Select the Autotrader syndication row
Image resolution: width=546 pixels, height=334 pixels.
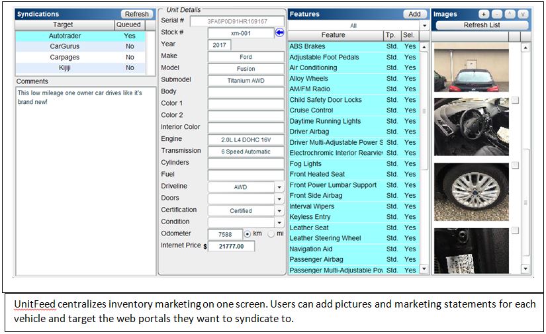81,36
